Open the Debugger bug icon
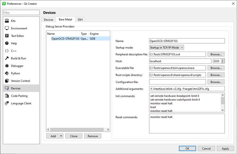 tap(7, 66)
